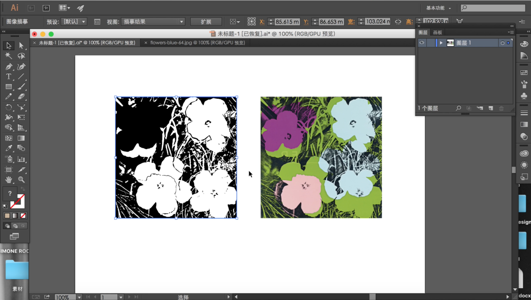Viewport: 531px width, 300px height.
Task: Open the Brushes panel icon
Action: [524, 84]
